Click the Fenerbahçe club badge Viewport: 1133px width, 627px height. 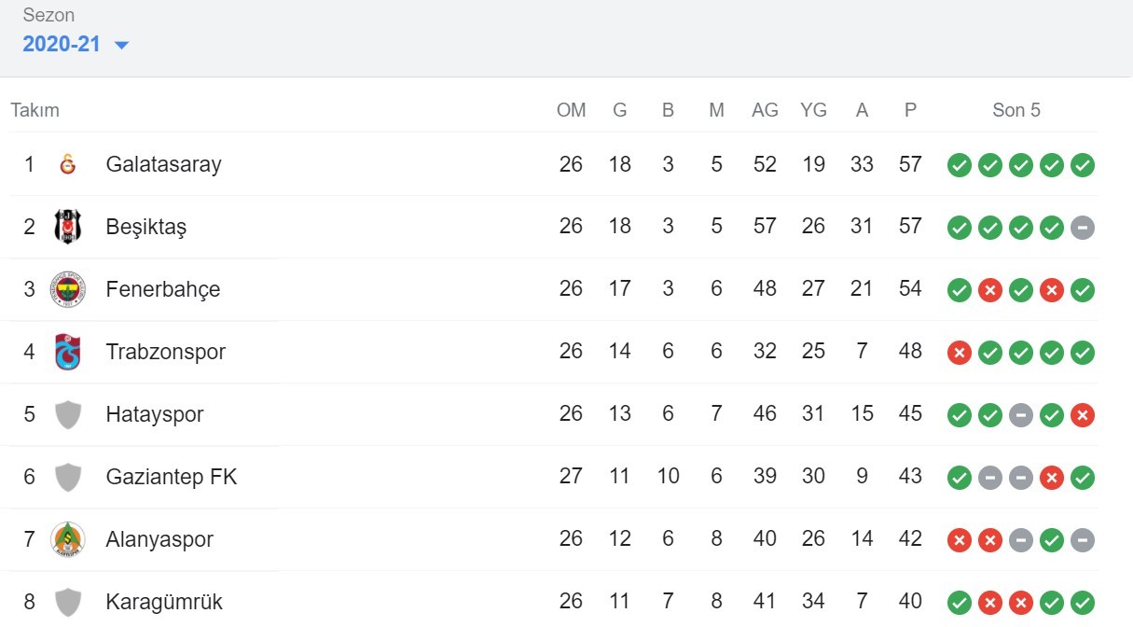[x=68, y=289]
